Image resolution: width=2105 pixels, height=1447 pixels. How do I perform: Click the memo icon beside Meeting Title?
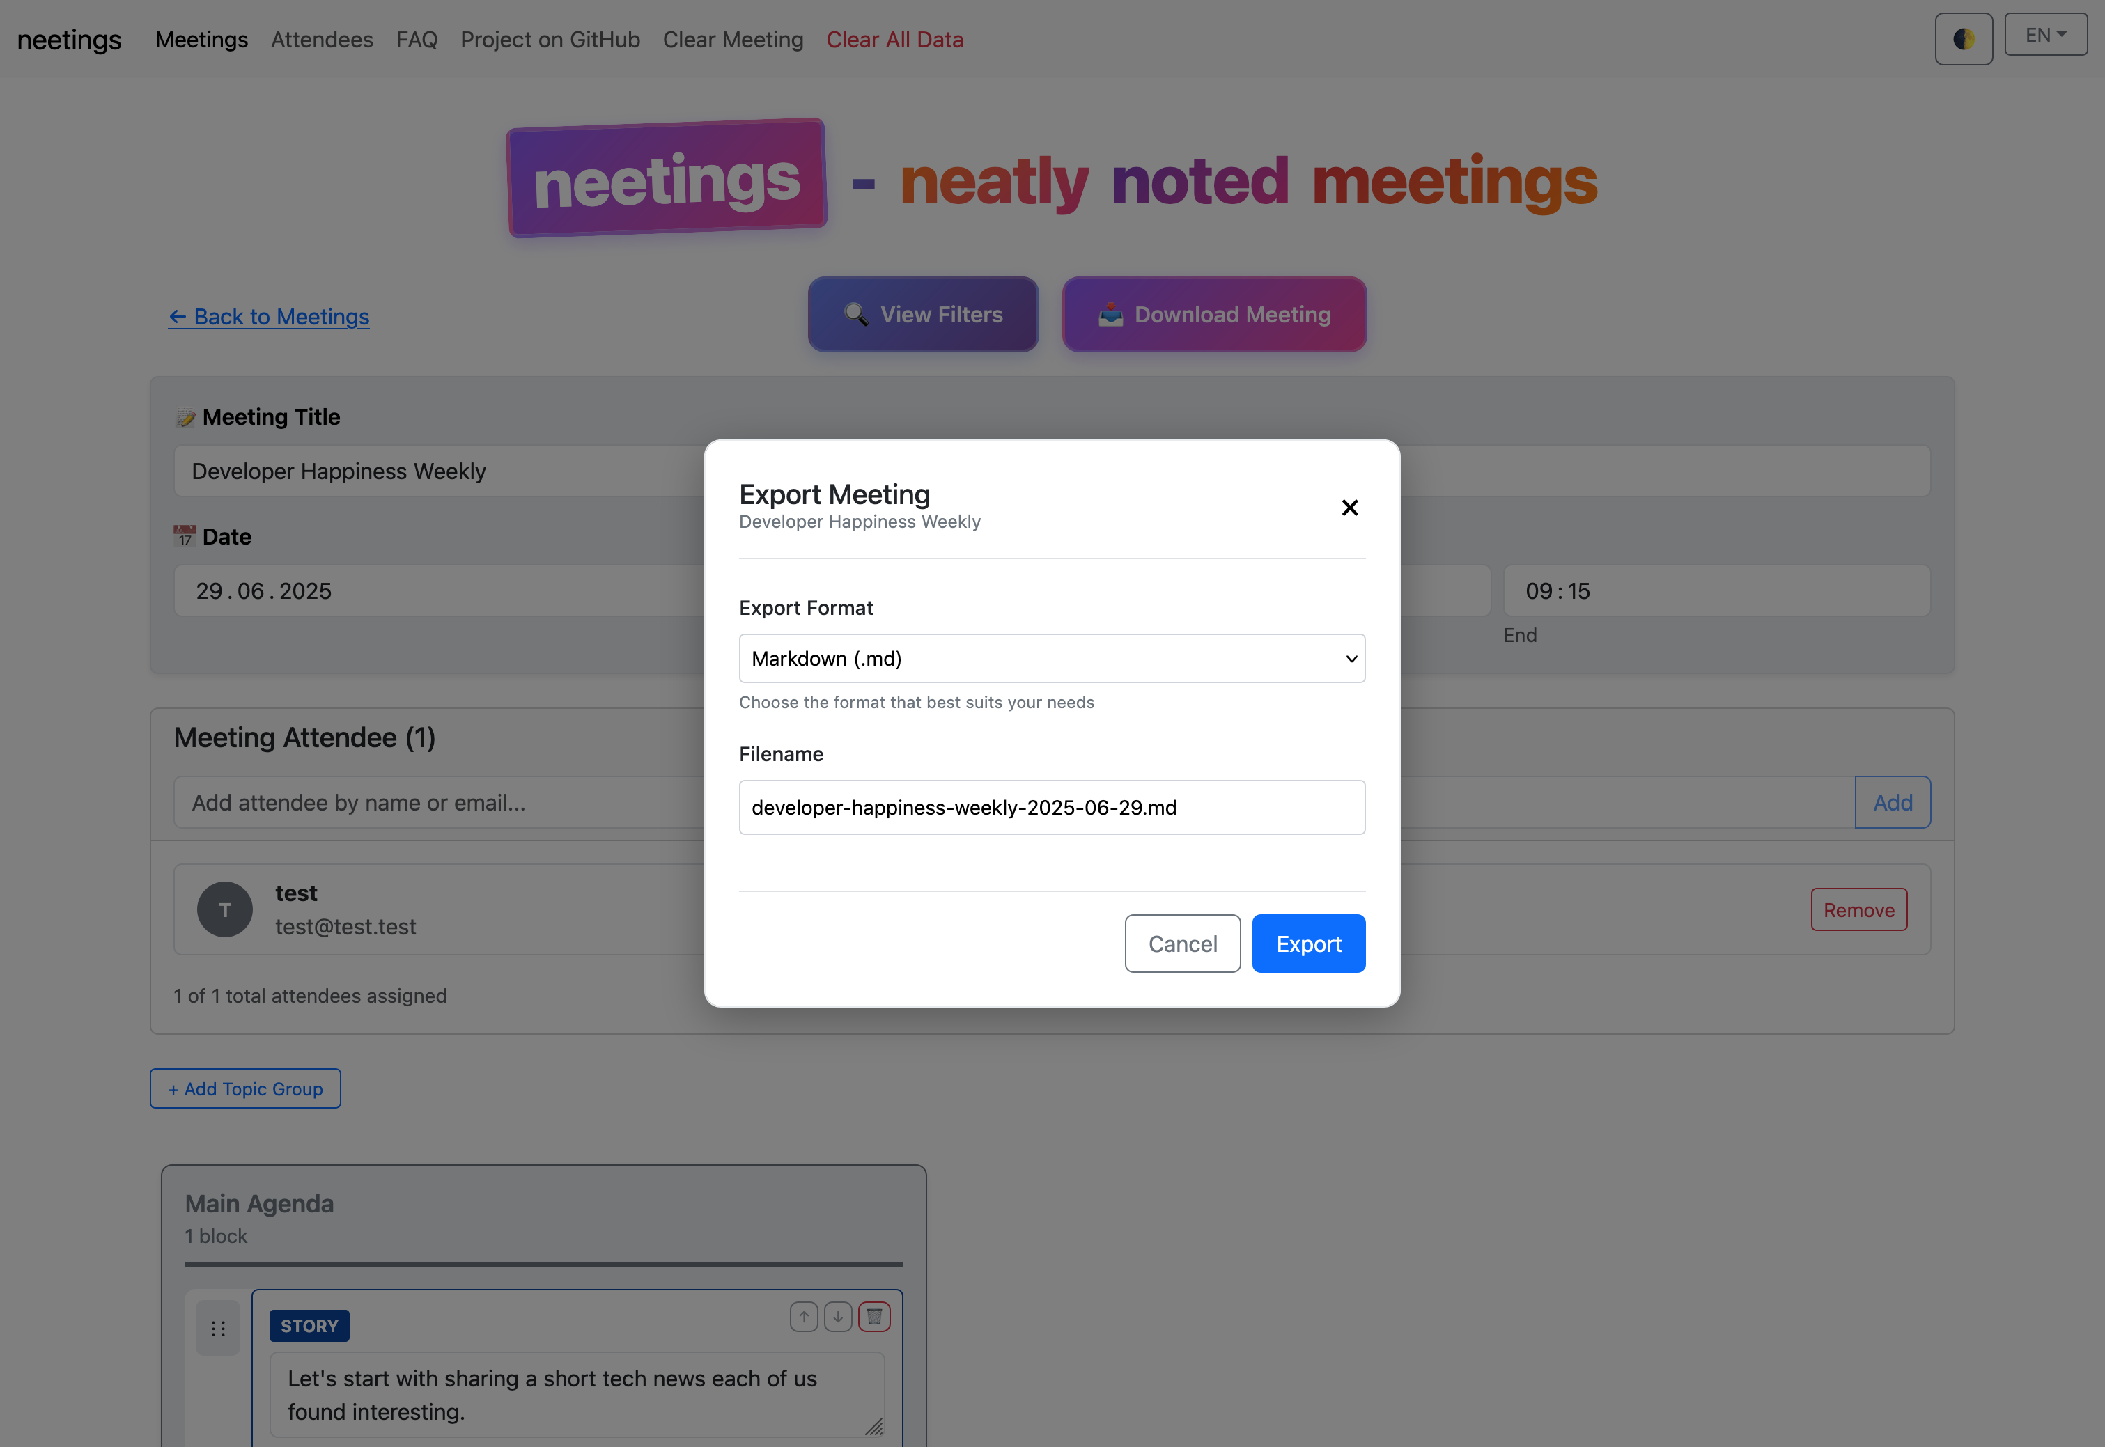tap(185, 417)
